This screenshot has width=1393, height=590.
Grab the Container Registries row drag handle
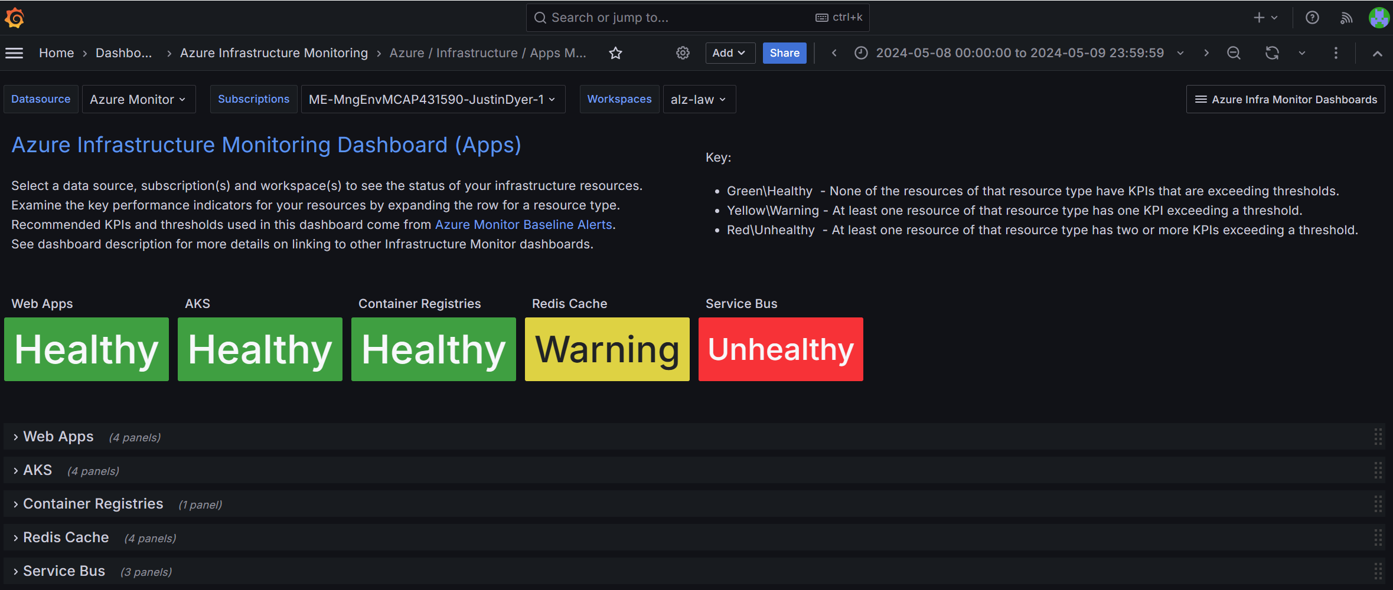[x=1378, y=504]
